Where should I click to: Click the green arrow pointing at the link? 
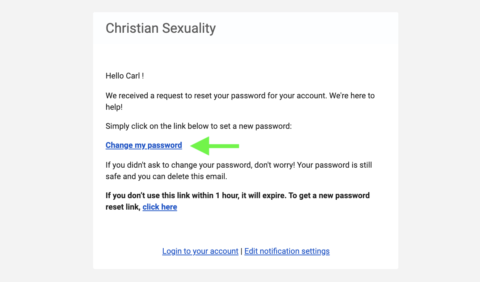(x=214, y=146)
